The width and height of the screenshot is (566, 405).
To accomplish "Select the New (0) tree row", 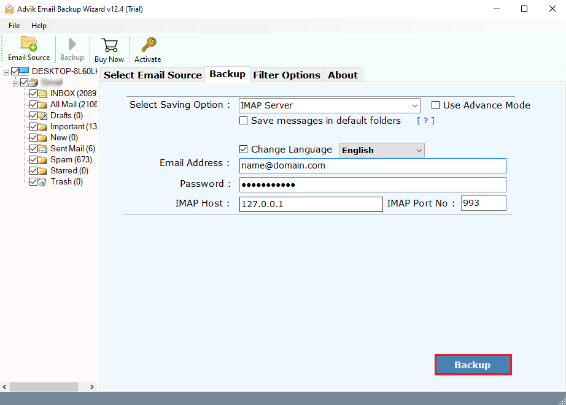I will point(64,138).
